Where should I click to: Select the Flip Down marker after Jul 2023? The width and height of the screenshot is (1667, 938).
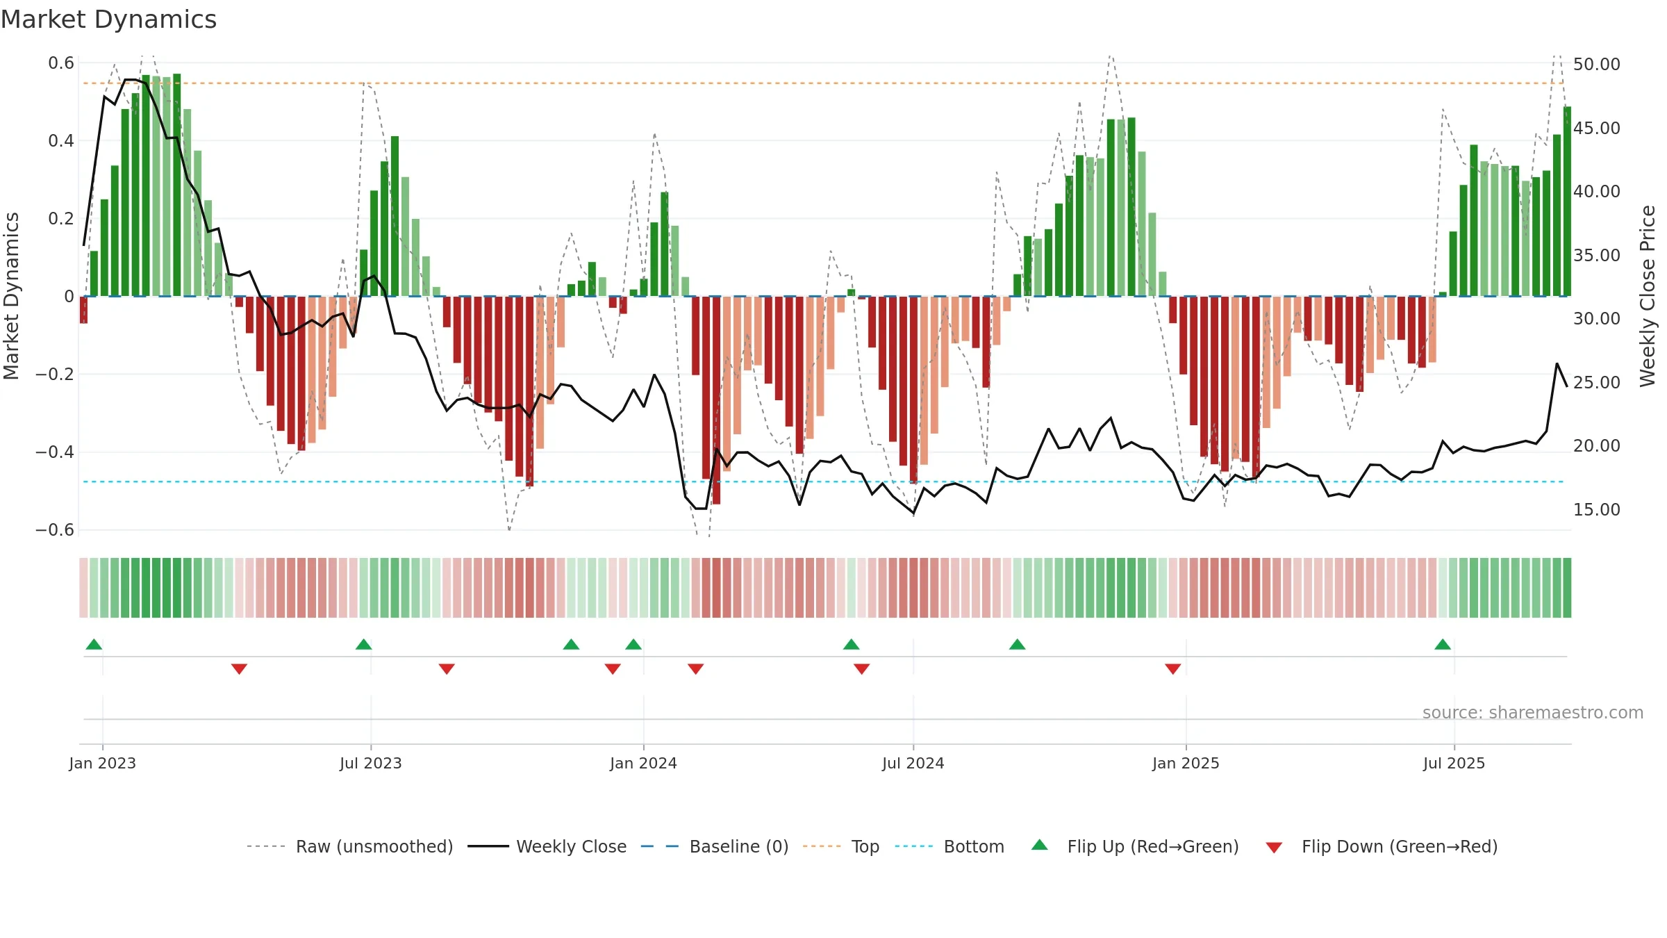447,668
